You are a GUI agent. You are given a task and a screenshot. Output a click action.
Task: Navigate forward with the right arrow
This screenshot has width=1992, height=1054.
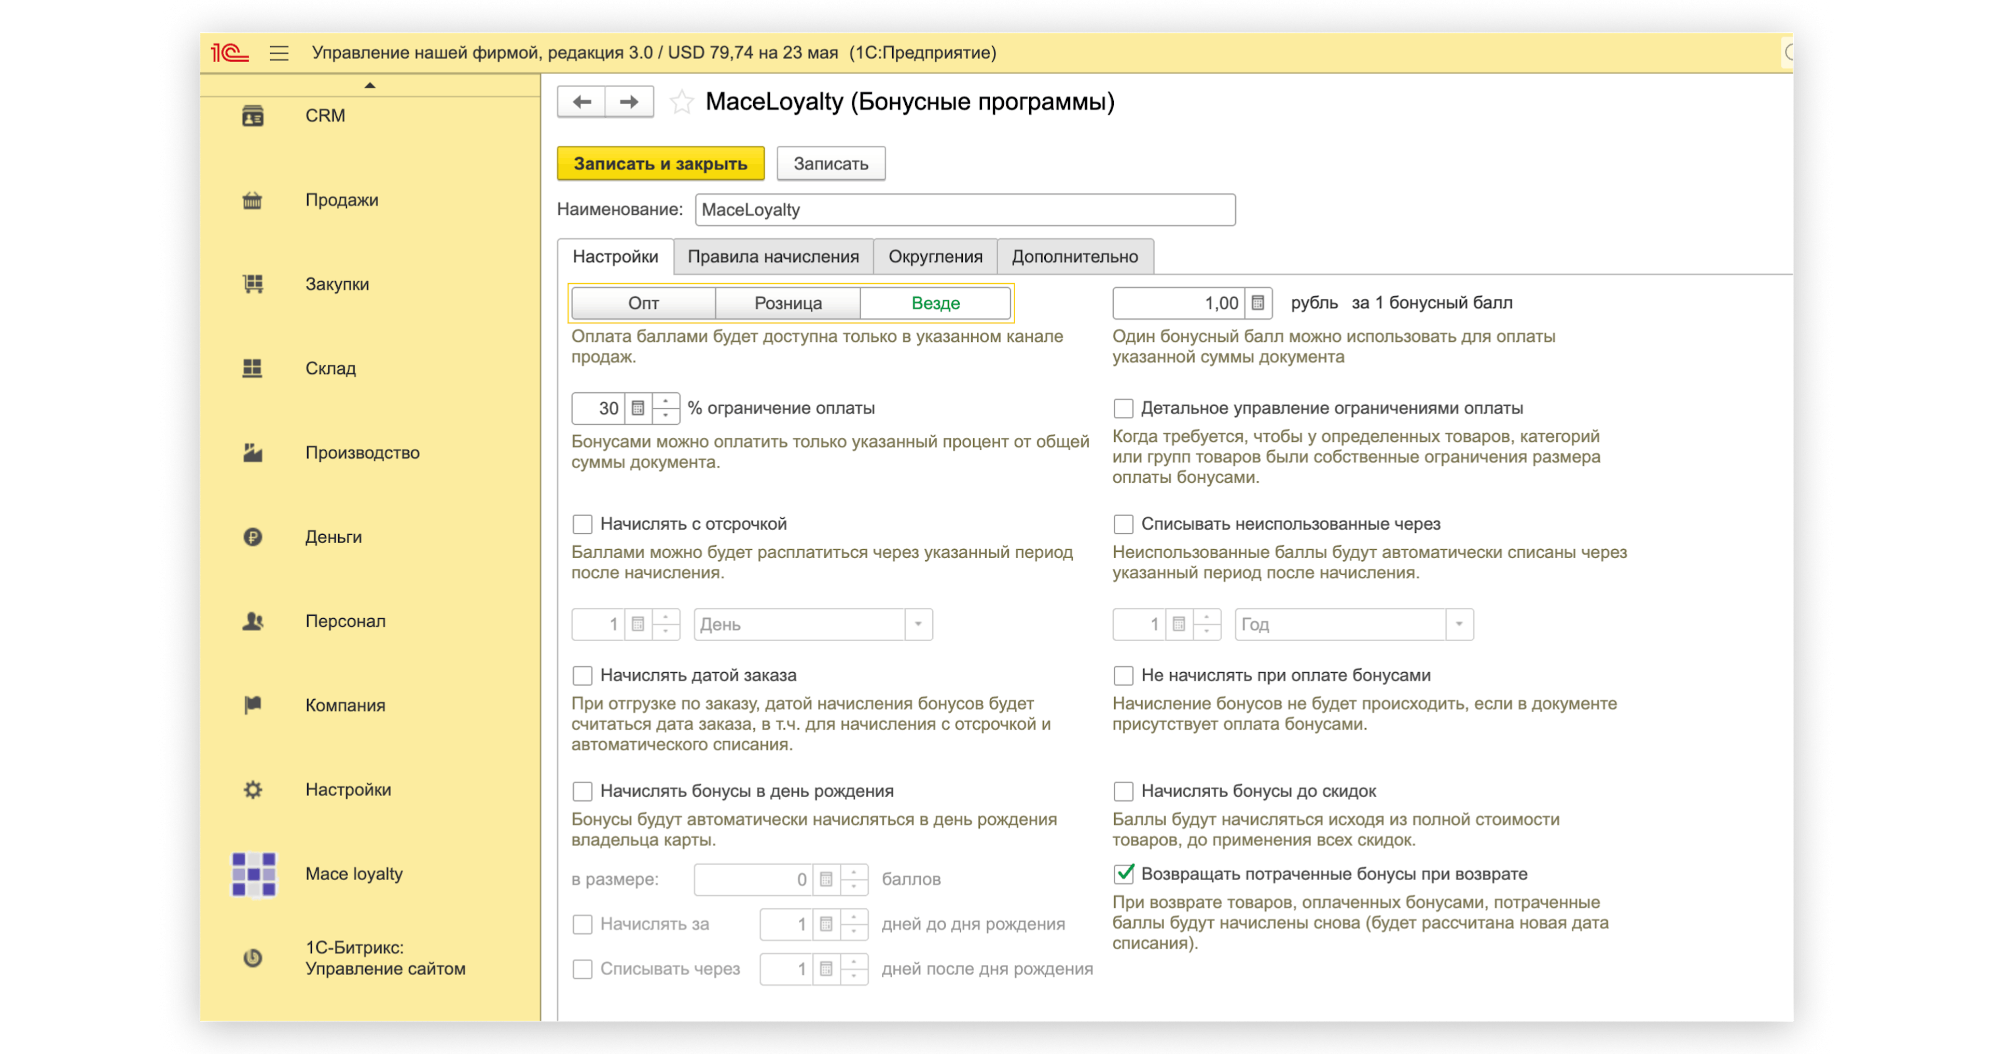click(x=629, y=102)
